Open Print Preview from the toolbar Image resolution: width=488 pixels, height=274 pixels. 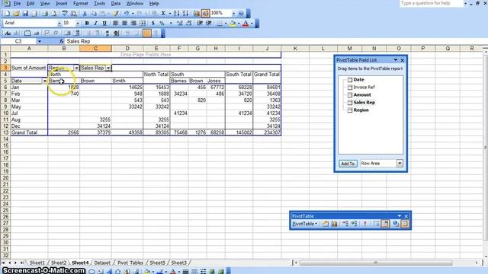click(x=54, y=14)
